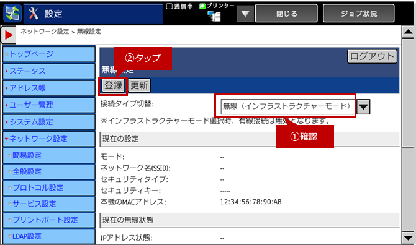The width and height of the screenshot is (416, 245).
Task: Click the プリンター green status indicator
Action: point(202,6)
